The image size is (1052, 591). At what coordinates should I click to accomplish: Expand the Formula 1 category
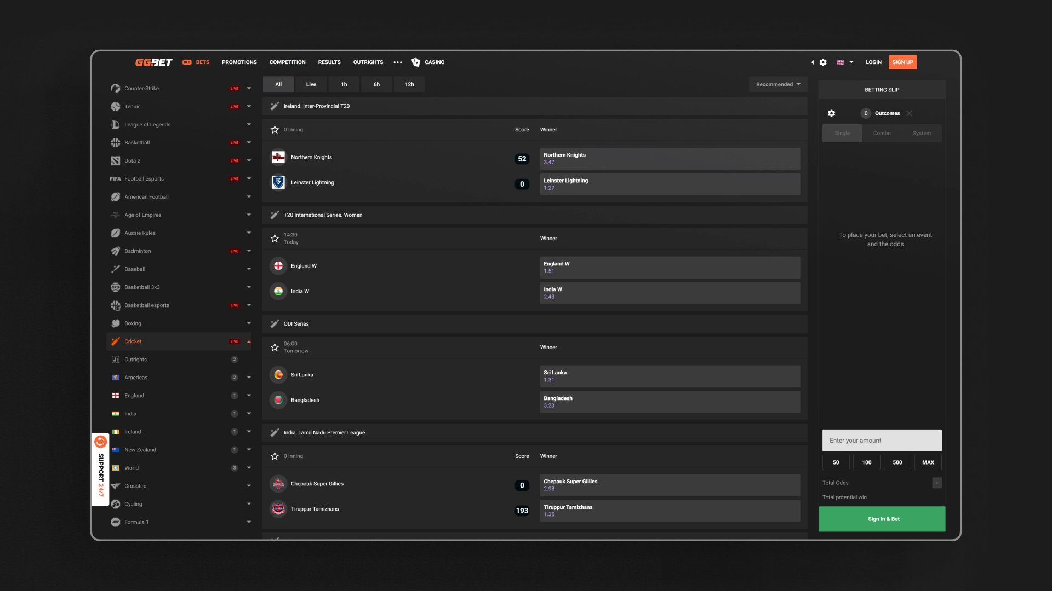[x=249, y=522]
